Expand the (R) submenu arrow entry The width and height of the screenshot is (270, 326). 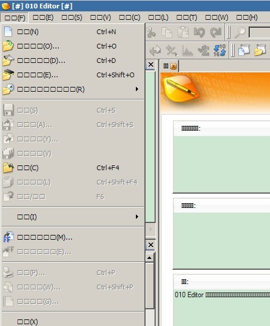point(73,89)
